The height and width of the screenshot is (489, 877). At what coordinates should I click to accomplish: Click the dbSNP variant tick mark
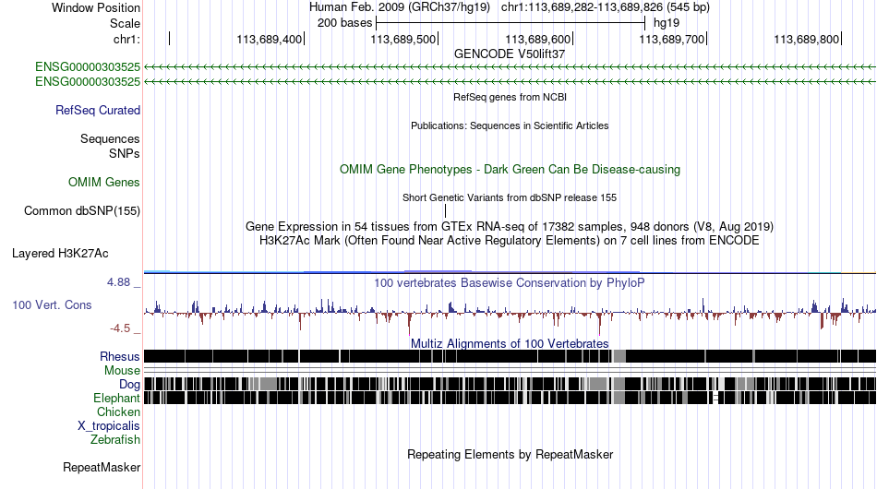tap(445, 210)
